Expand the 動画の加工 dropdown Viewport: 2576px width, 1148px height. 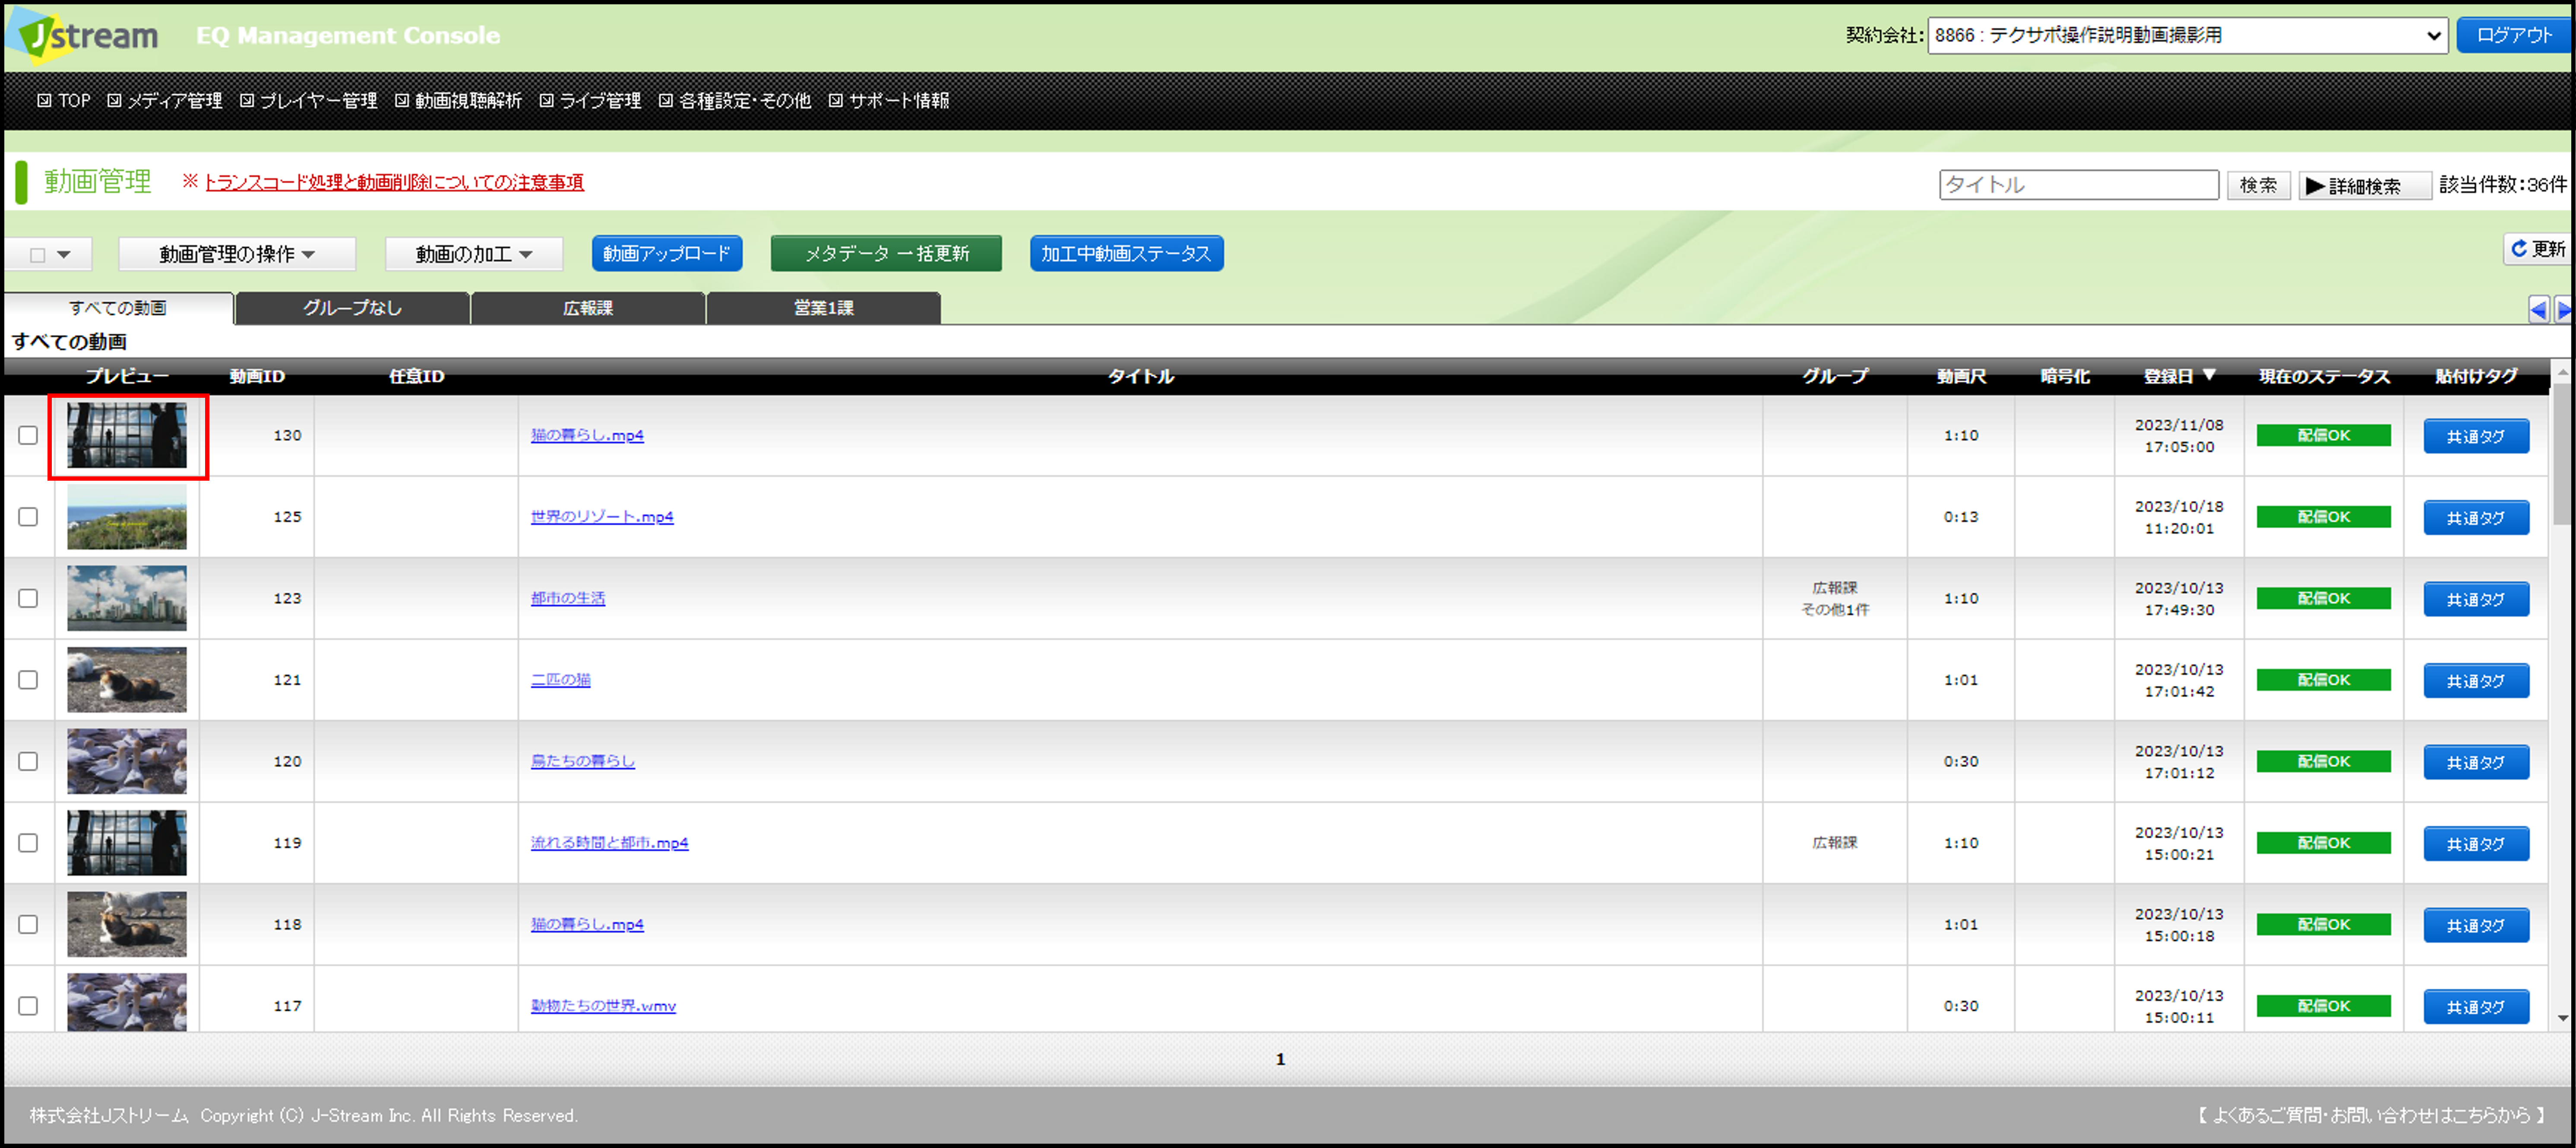coord(474,254)
